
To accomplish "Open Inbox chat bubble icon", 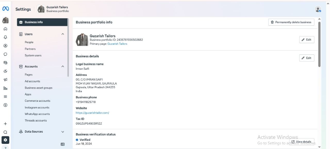I will point(5,54).
